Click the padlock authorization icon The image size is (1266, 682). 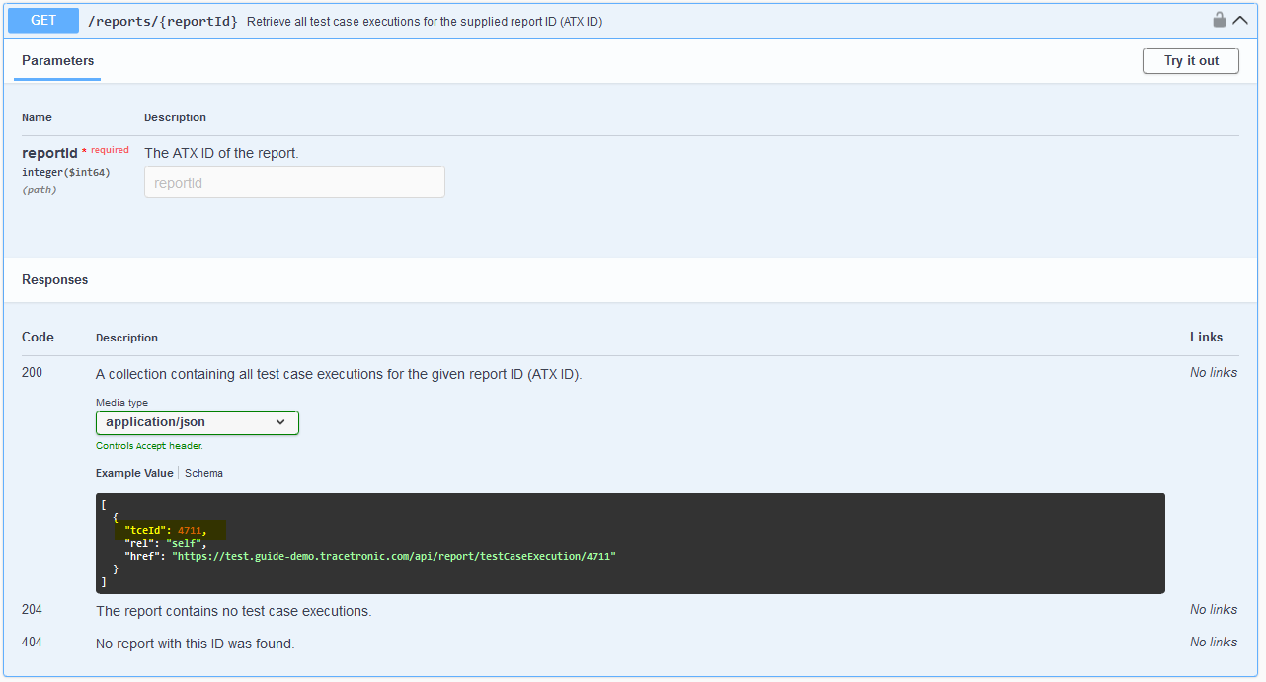1219,19
